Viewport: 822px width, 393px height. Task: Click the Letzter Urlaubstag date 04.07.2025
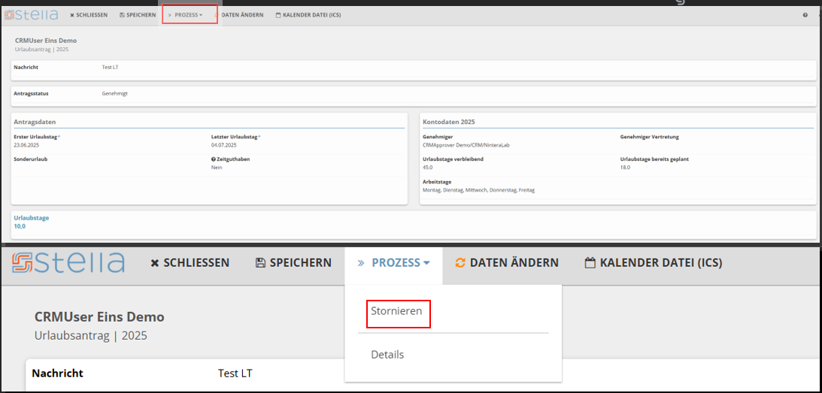click(223, 144)
